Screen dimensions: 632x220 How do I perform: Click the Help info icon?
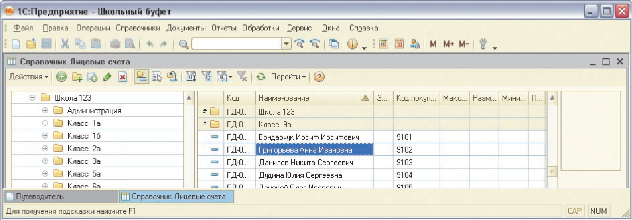click(353, 44)
